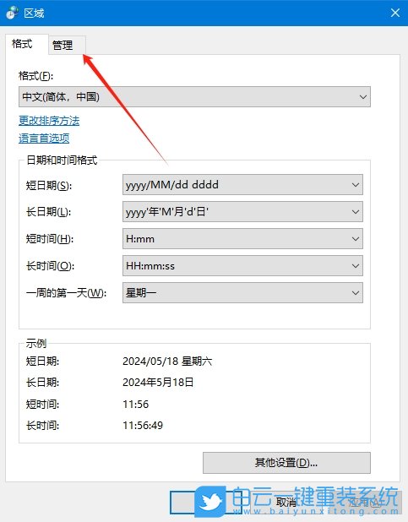Select the example text 2024/05/18 星期六
This screenshot has height=522, width=408.
click(x=167, y=362)
